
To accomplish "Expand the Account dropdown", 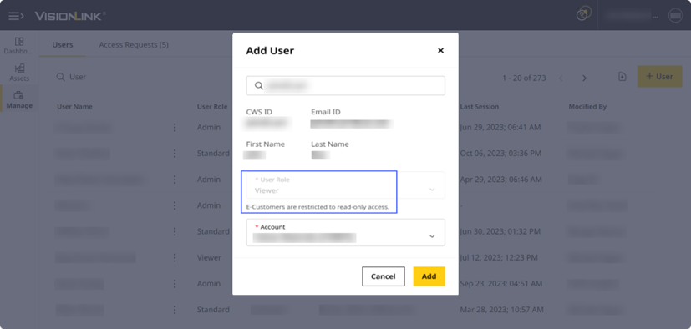I will pyautogui.click(x=346, y=232).
